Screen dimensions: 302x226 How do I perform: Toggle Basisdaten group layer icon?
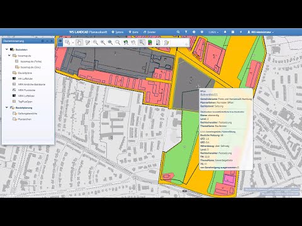click(x=12, y=50)
